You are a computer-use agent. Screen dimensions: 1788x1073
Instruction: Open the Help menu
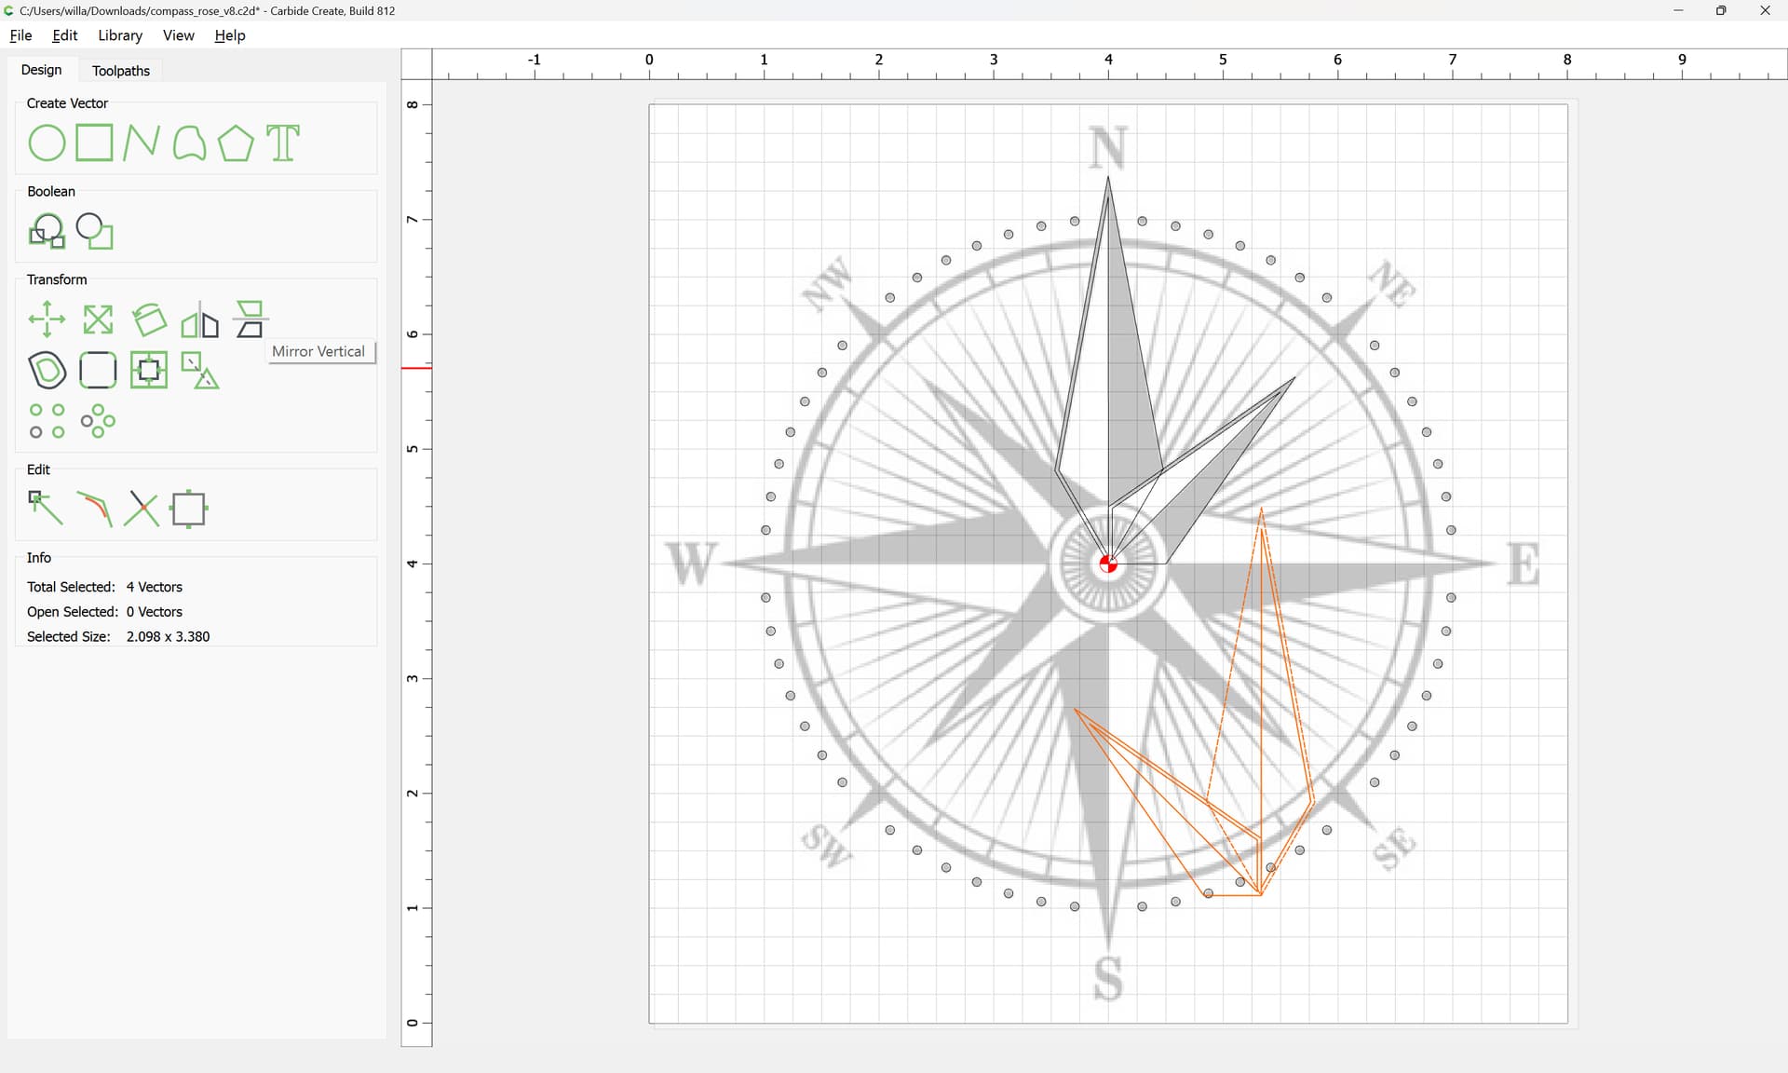(x=229, y=35)
